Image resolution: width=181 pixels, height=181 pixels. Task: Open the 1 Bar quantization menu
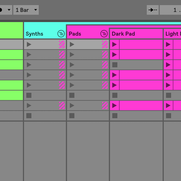[26, 10]
